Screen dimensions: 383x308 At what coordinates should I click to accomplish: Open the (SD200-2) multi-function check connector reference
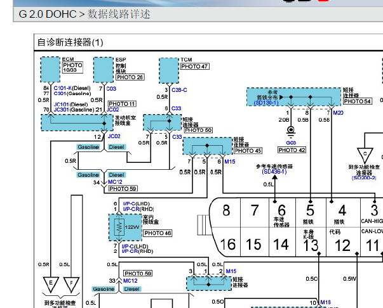click(364, 177)
